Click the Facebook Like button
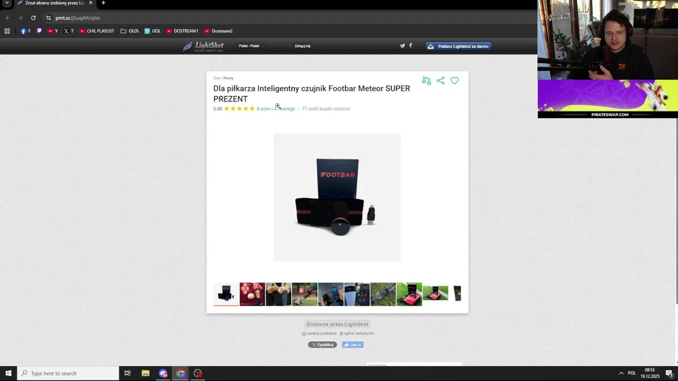 pos(353,345)
